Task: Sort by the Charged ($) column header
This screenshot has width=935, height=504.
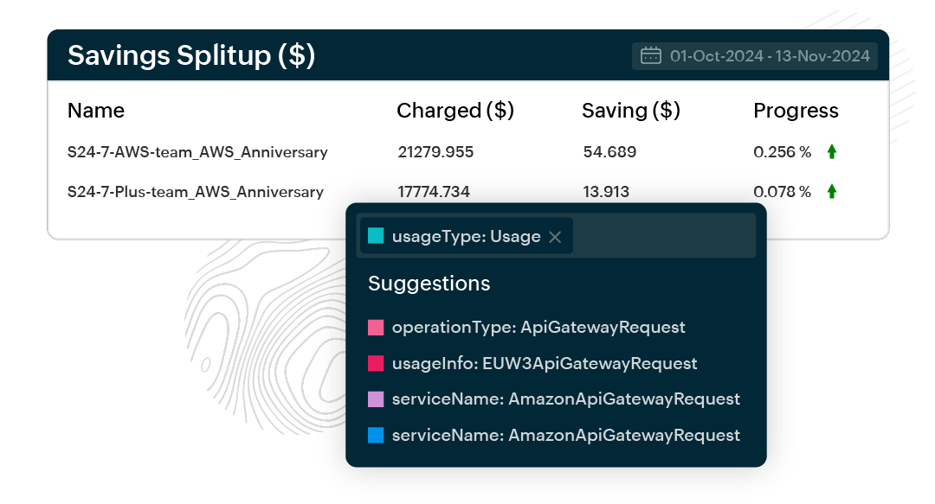Action: (x=455, y=111)
